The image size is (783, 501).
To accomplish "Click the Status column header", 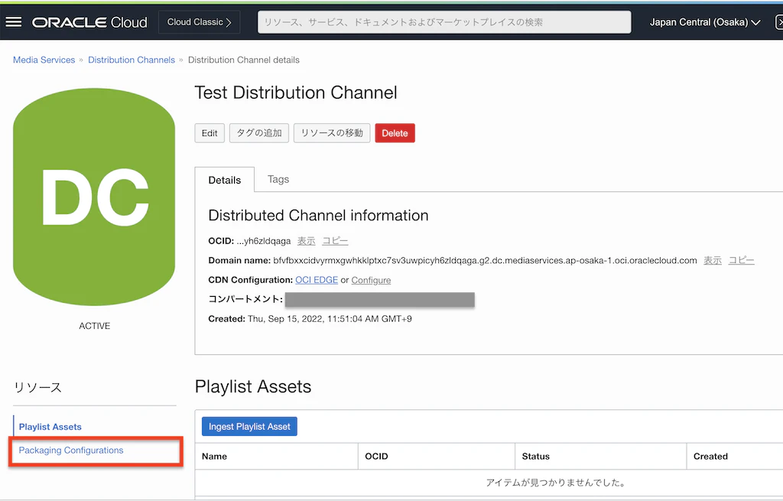I will [x=536, y=457].
